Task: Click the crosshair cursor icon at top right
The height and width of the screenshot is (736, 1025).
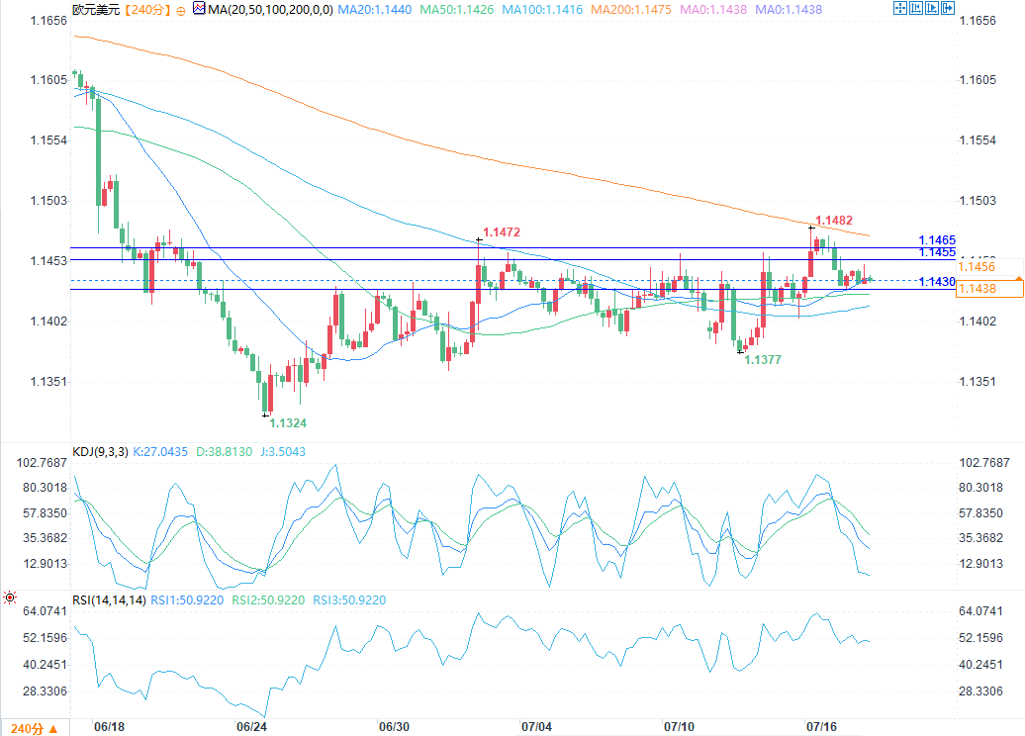Action: 900,8
